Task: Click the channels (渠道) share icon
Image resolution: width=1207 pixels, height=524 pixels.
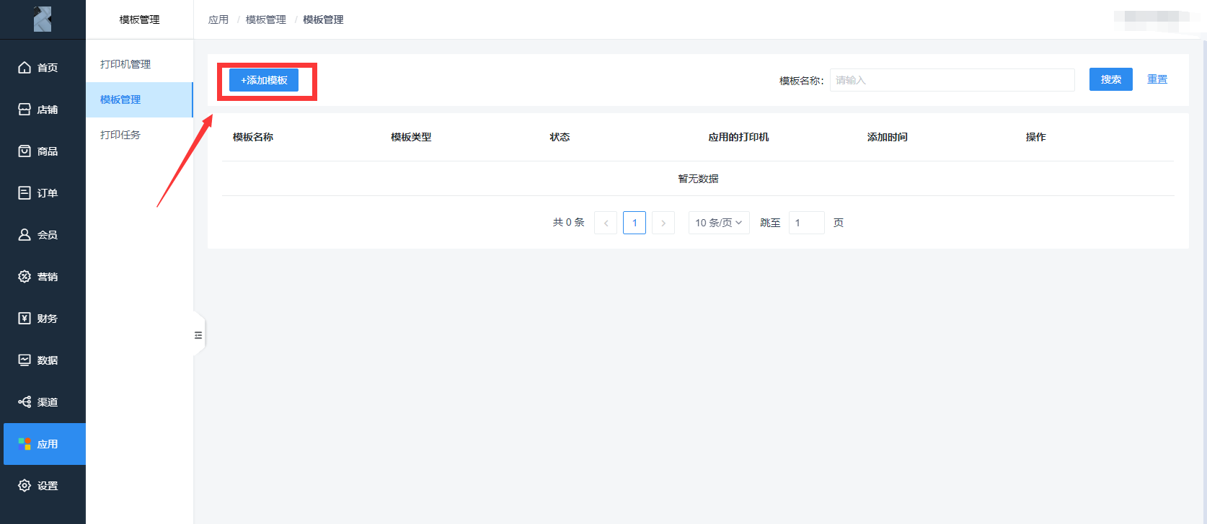Action: pyautogui.click(x=25, y=402)
